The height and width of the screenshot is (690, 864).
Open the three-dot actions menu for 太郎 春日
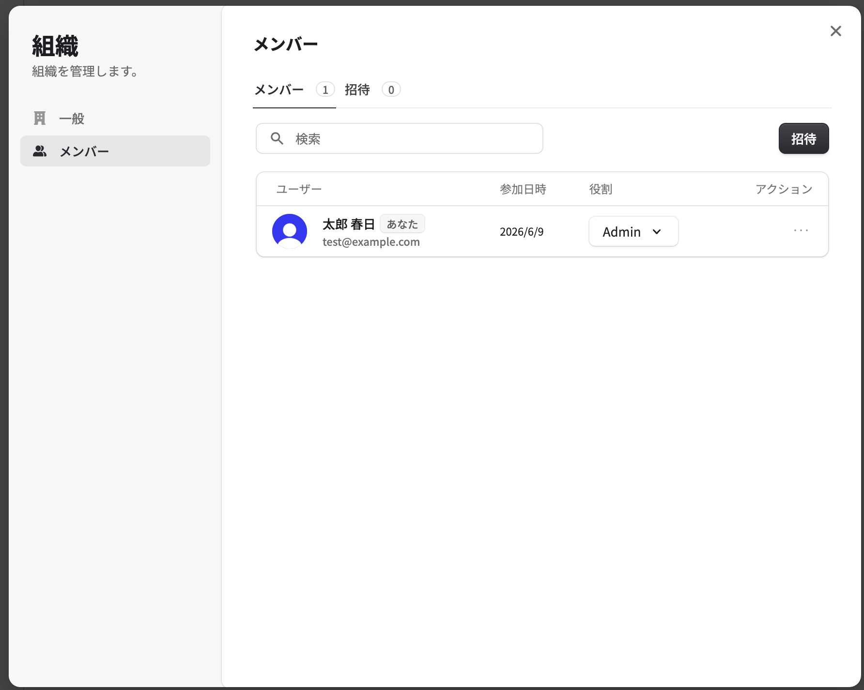click(801, 230)
